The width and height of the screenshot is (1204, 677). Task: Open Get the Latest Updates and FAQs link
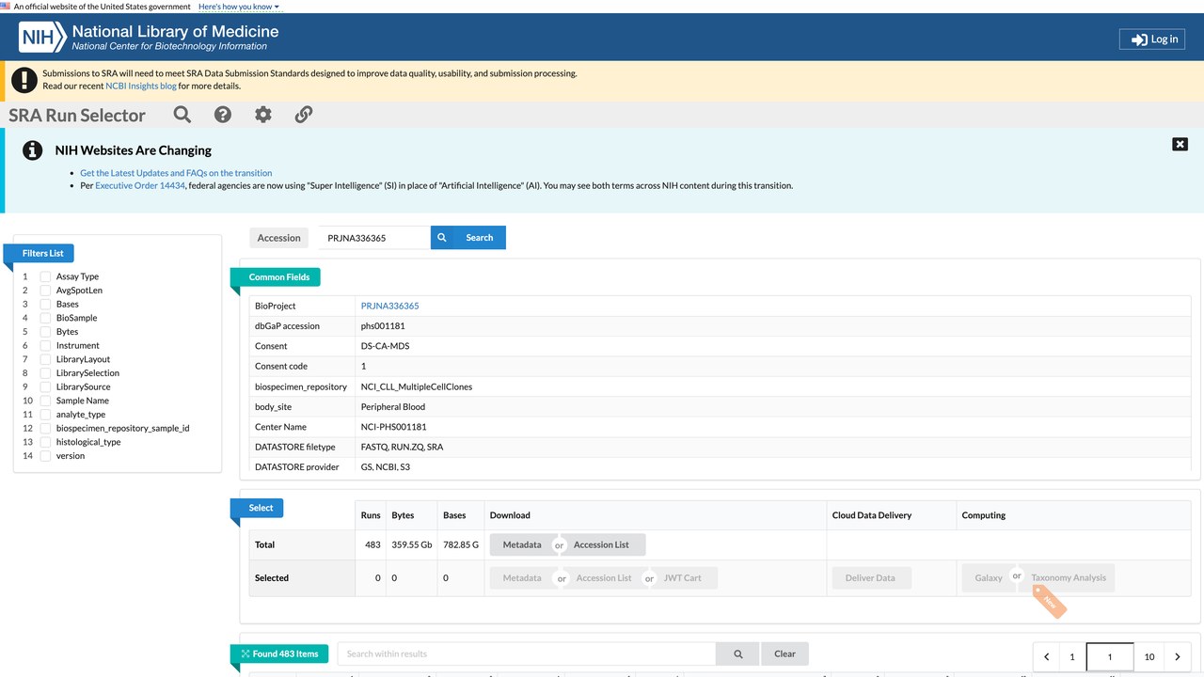(176, 173)
